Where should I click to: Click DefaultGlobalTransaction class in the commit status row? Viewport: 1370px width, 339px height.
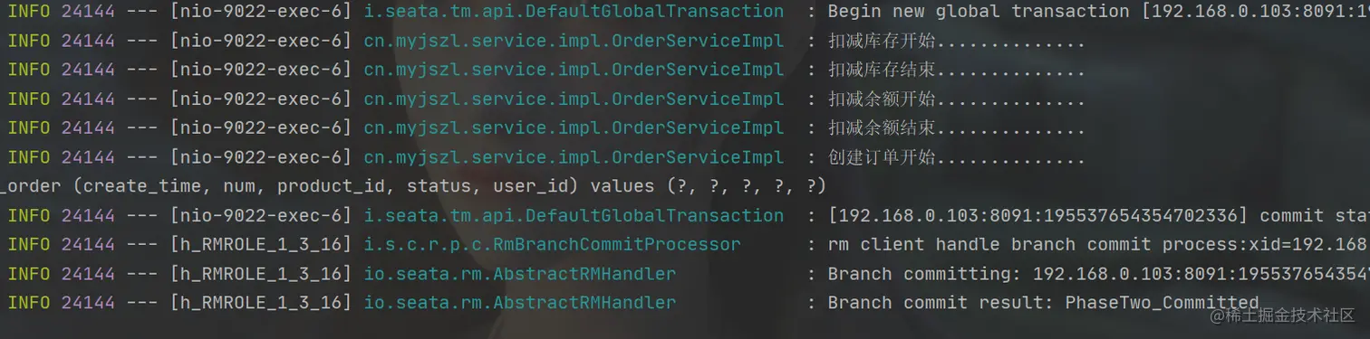click(x=574, y=215)
